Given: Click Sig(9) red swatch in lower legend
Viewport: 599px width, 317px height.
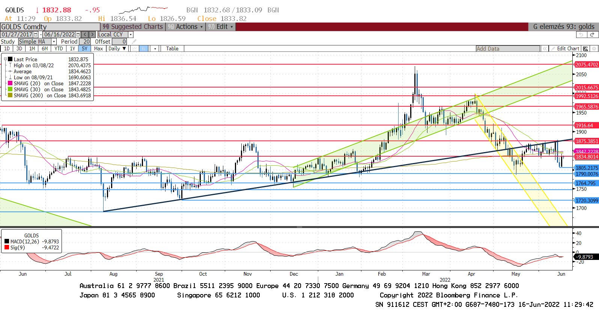Looking at the screenshot, I should click(7, 248).
